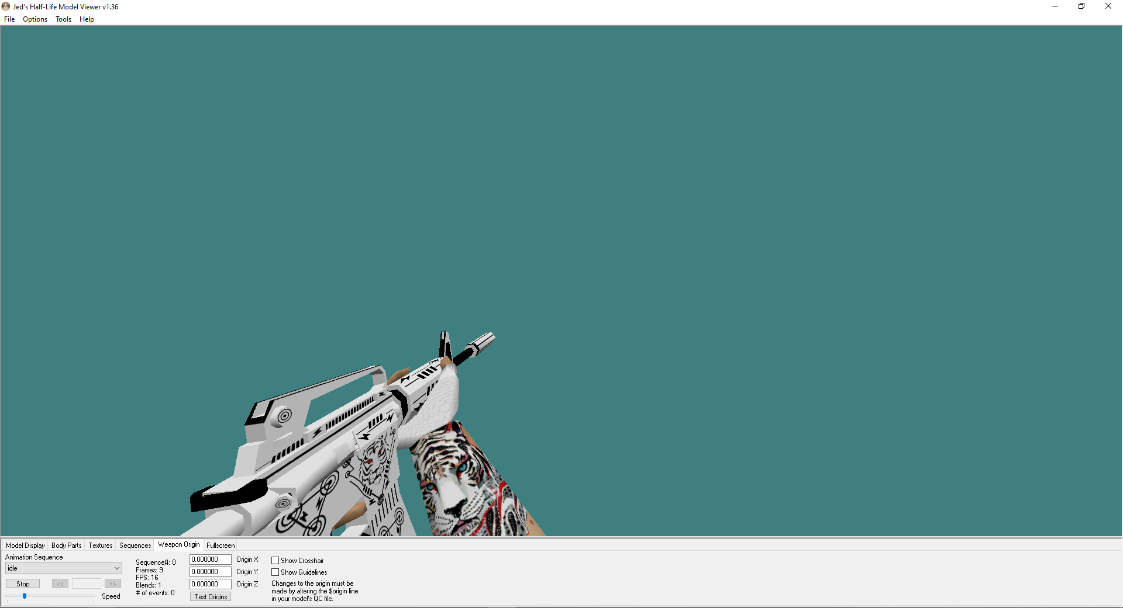Open the File menu
The width and height of the screenshot is (1123, 608).
[x=9, y=19]
